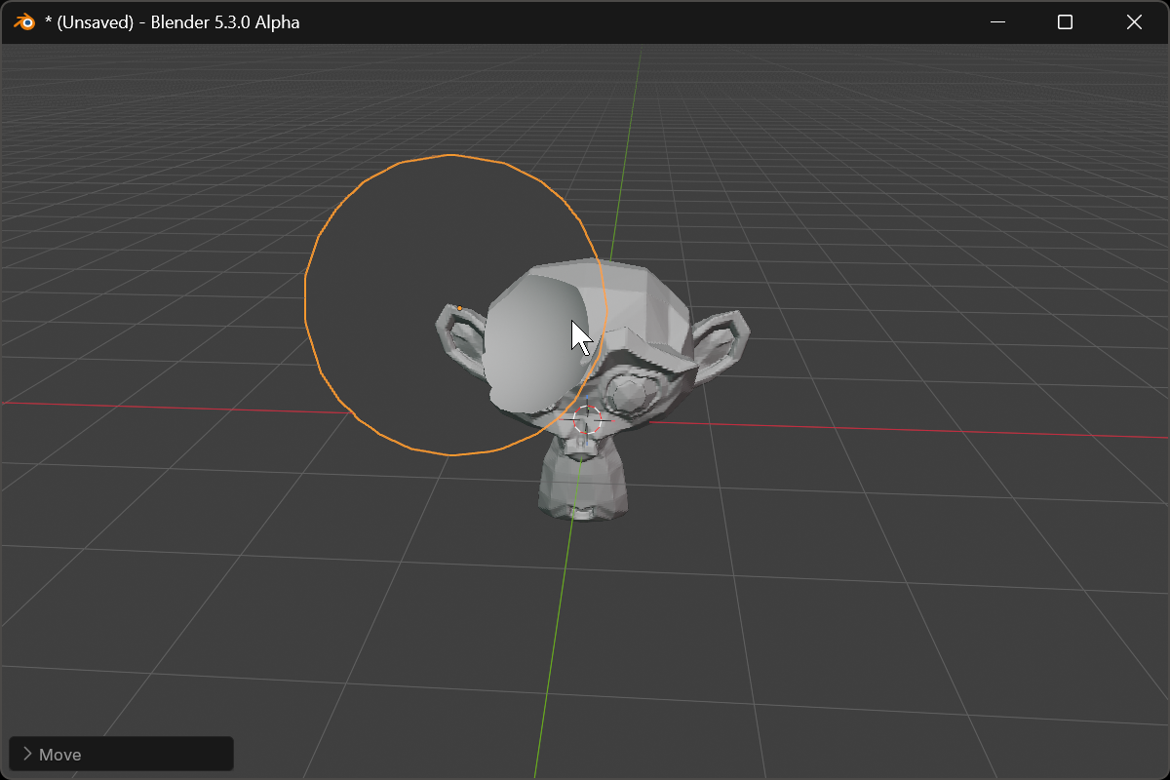Click the Blender logo in title bar
Screen dimensions: 1170x780
click(25, 21)
